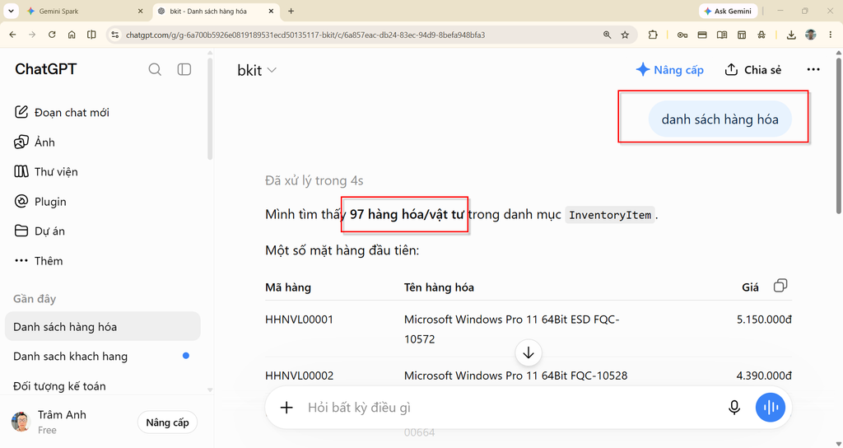This screenshot has width=843, height=448.
Task: Click the InventoryItem code label
Action: click(x=610, y=215)
